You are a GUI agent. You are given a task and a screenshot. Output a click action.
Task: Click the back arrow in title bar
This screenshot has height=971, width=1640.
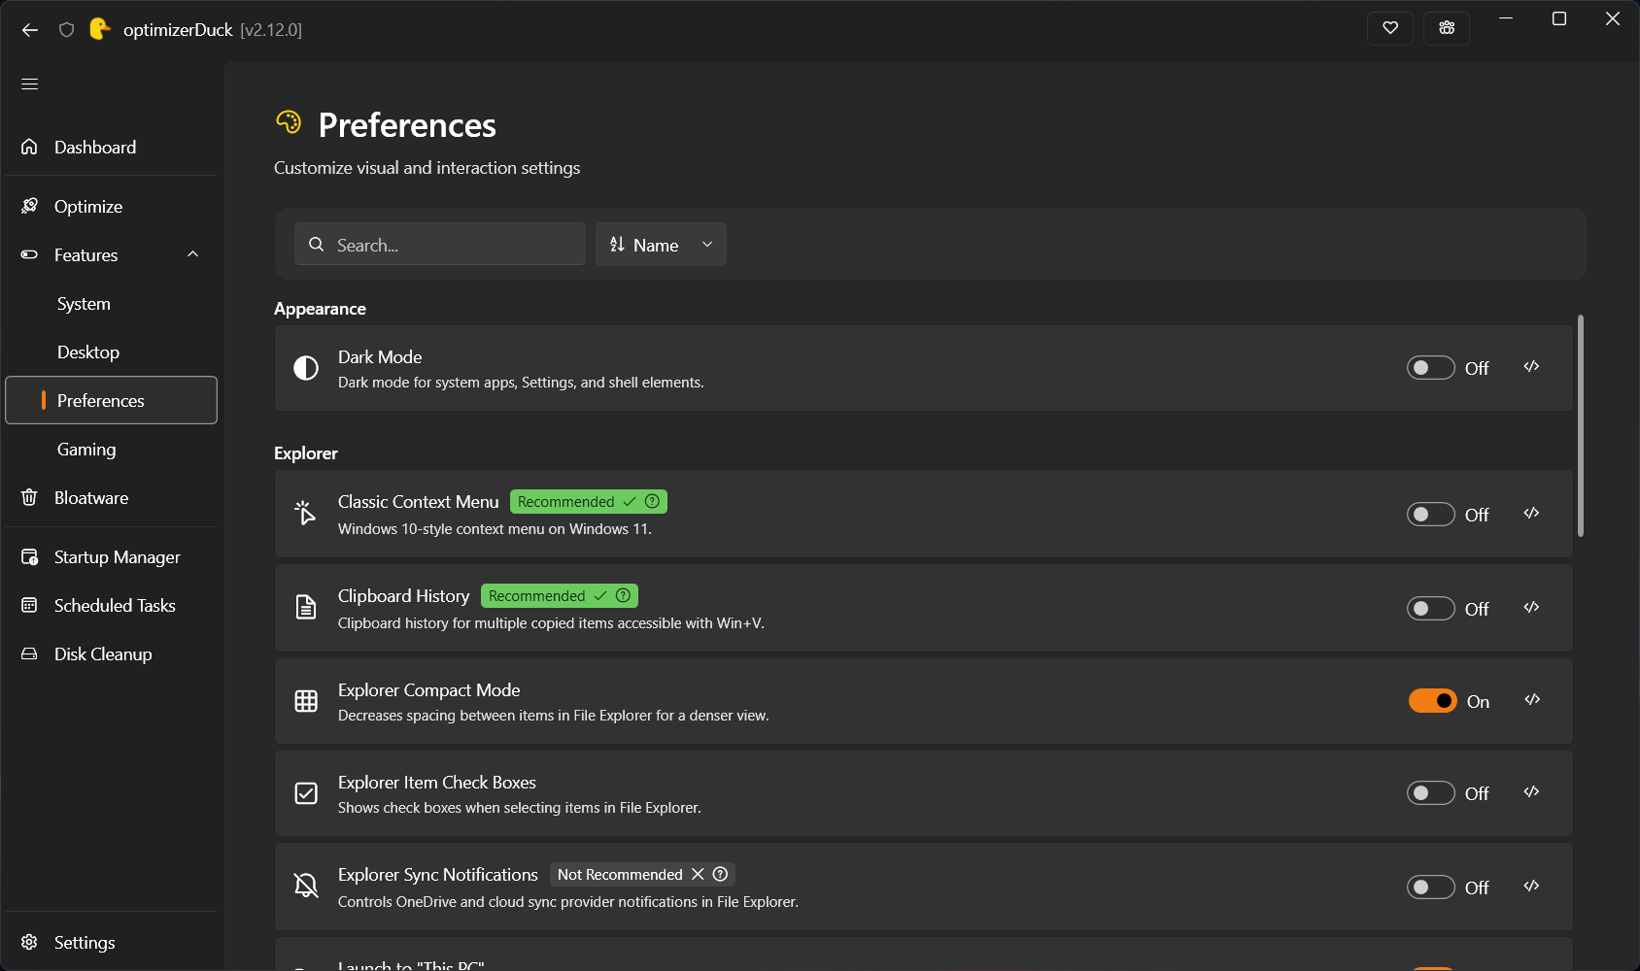point(30,30)
